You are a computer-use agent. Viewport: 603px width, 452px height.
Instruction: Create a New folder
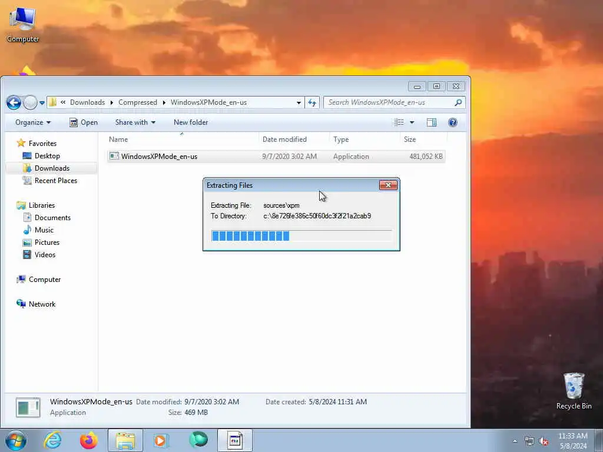191,122
